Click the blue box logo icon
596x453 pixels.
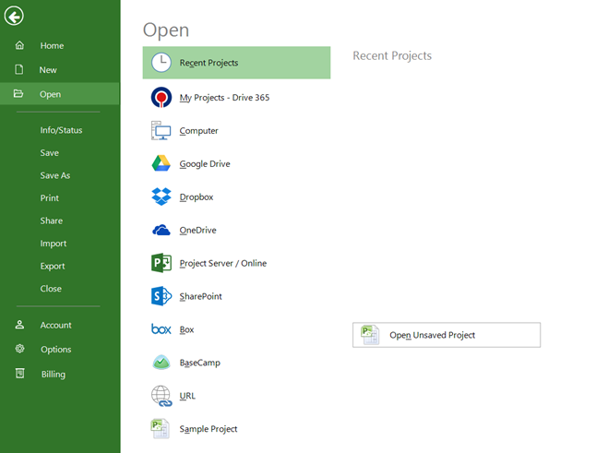(x=161, y=329)
